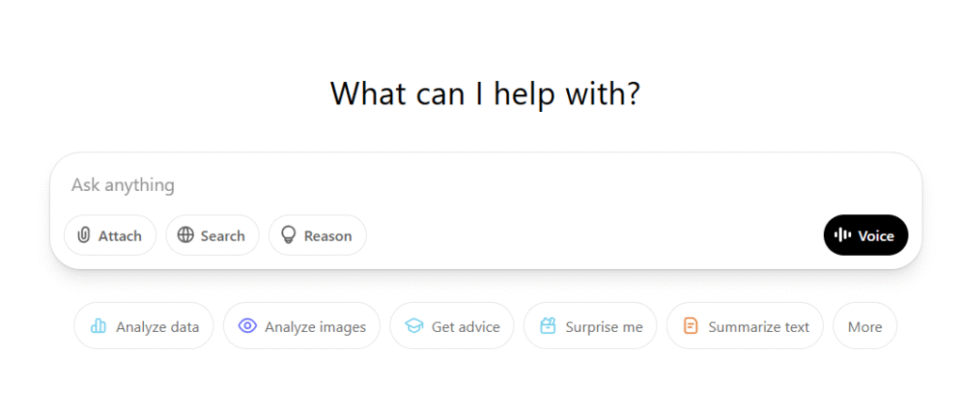Open the Attach file option
Image resolution: width=963 pixels, height=411 pixels.
tap(110, 235)
